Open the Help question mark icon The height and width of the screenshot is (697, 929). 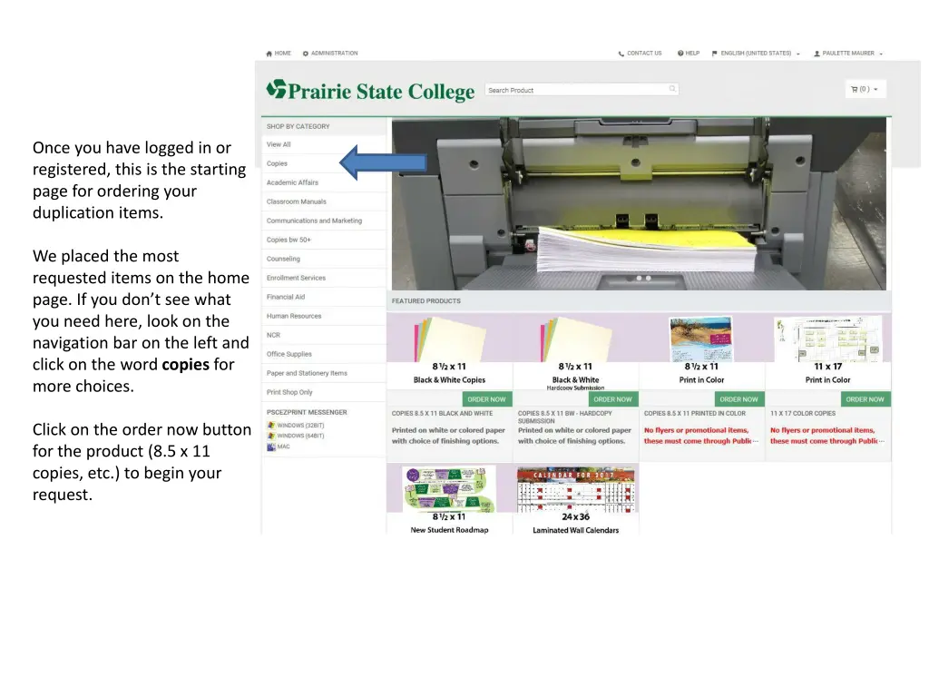680,54
